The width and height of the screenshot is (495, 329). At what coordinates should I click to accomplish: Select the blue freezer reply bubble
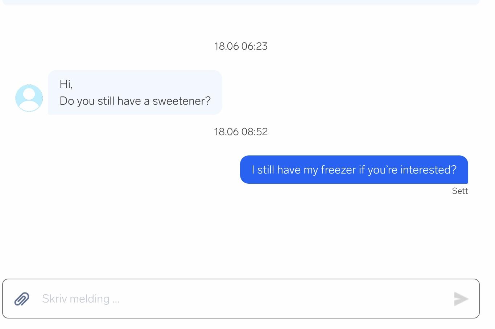354,170
